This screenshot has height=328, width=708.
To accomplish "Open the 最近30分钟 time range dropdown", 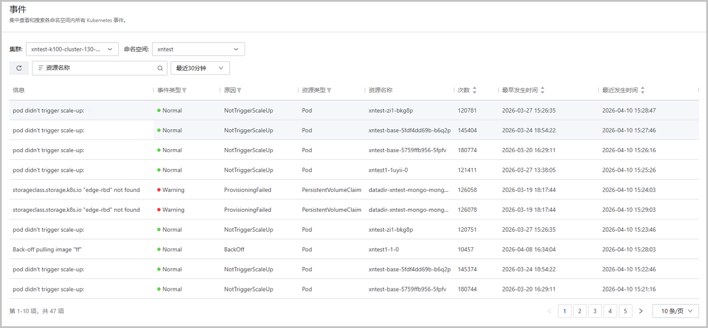I will (x=200, y=68).
